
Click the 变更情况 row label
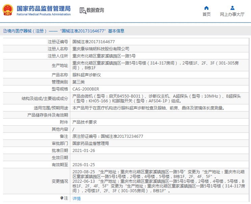pos(60,181)
